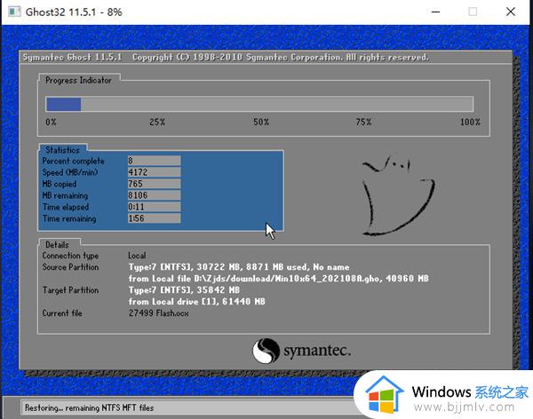The width and height of the screenshot is (533, 419).
Task: Click the Symantec Ghost copyright header text
Action: pyautogui.click(x=226, y=57)
